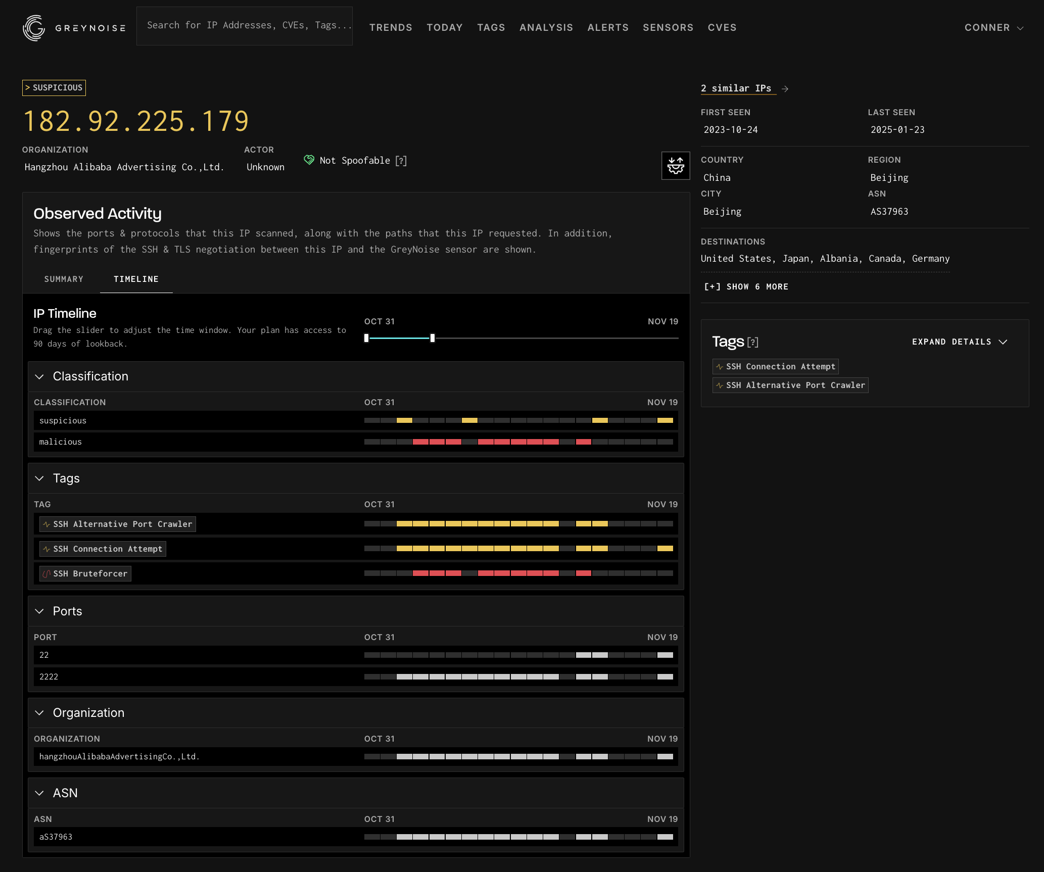Open the ALERTS nav item

point(608,28)
